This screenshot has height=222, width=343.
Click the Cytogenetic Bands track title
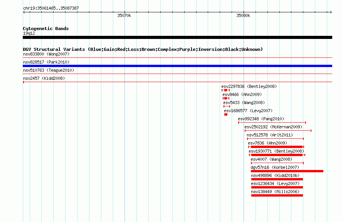pyautogui.click(x=46, y=29)
